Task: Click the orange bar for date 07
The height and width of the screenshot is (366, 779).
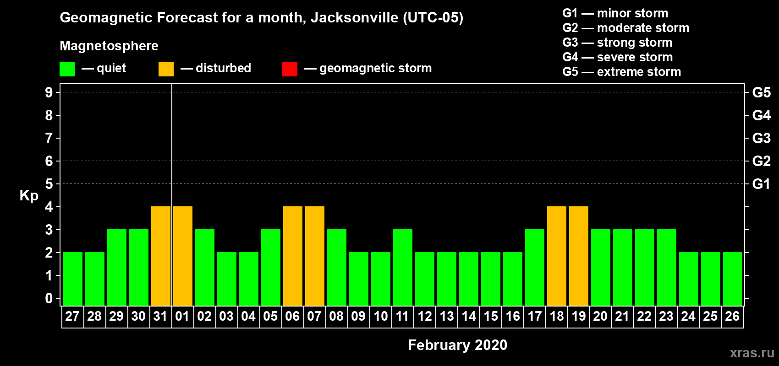Action: pyautogui.click(x=315, y=256)
